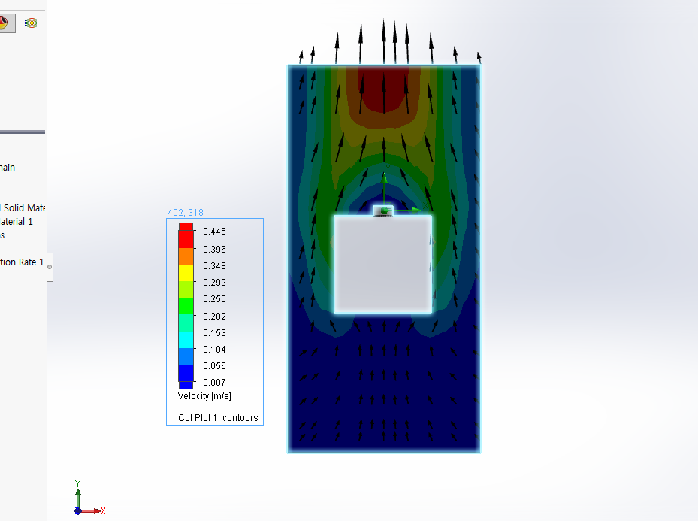Click the legend value 0.202
Screen dimensions: 698x521
click(x=215, y=317)
